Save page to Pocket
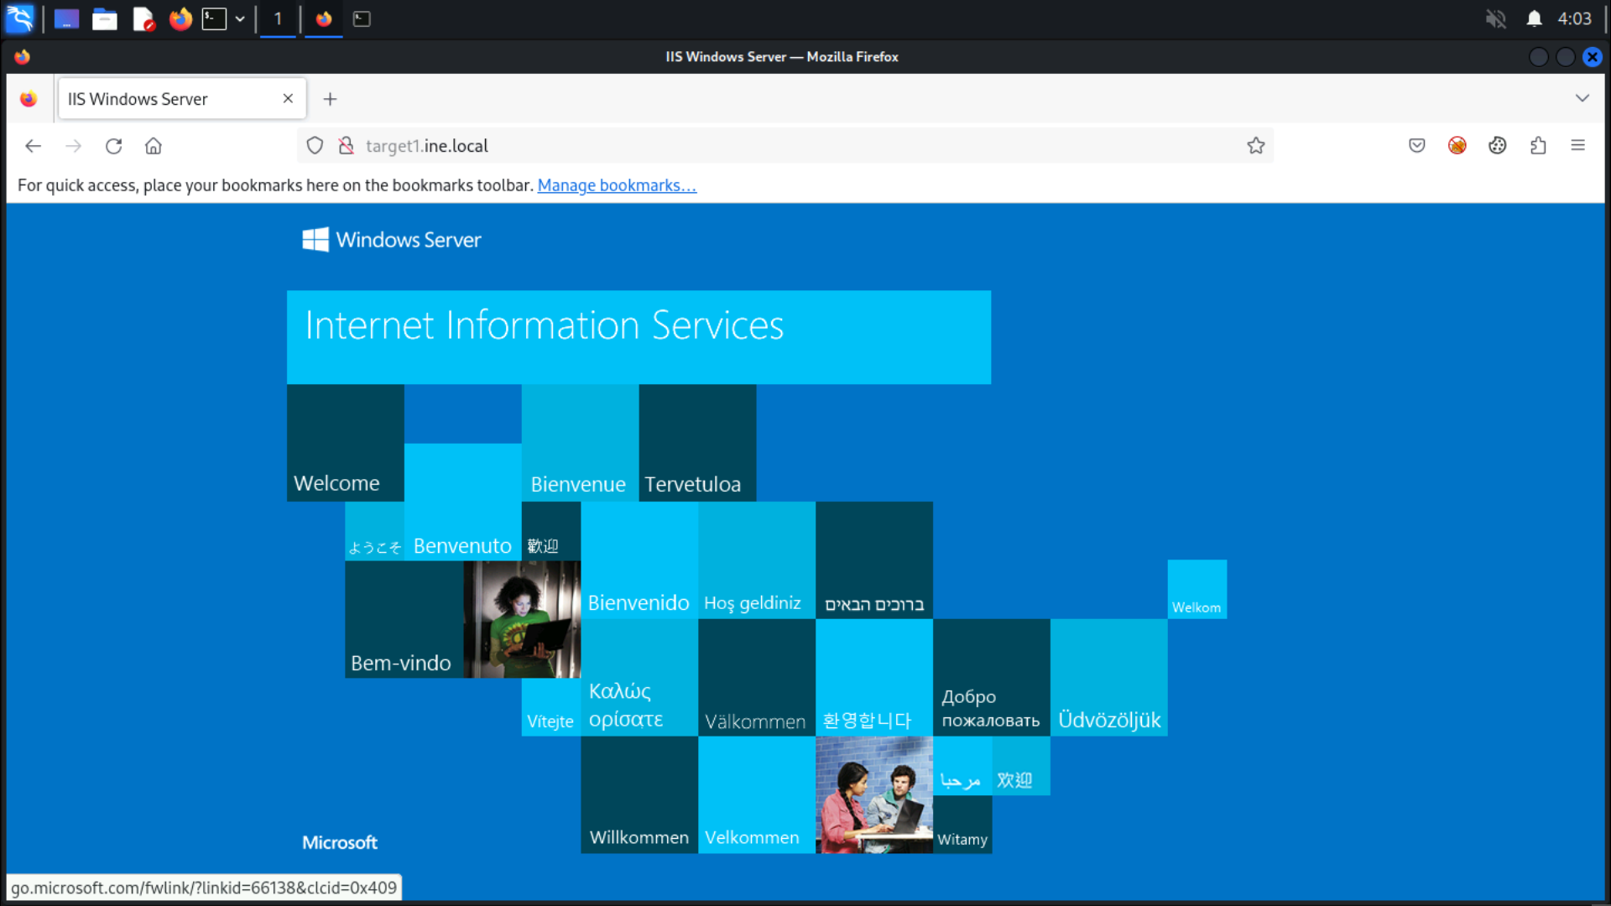The height and width of the screenshot is (906, 1611). [1416, 145]
